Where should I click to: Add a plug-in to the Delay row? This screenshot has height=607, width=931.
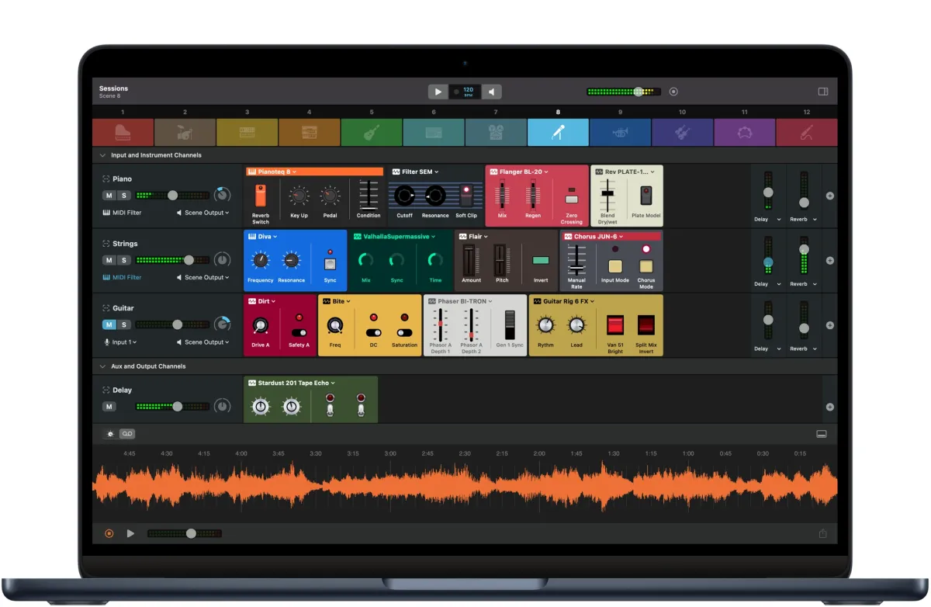829,407
